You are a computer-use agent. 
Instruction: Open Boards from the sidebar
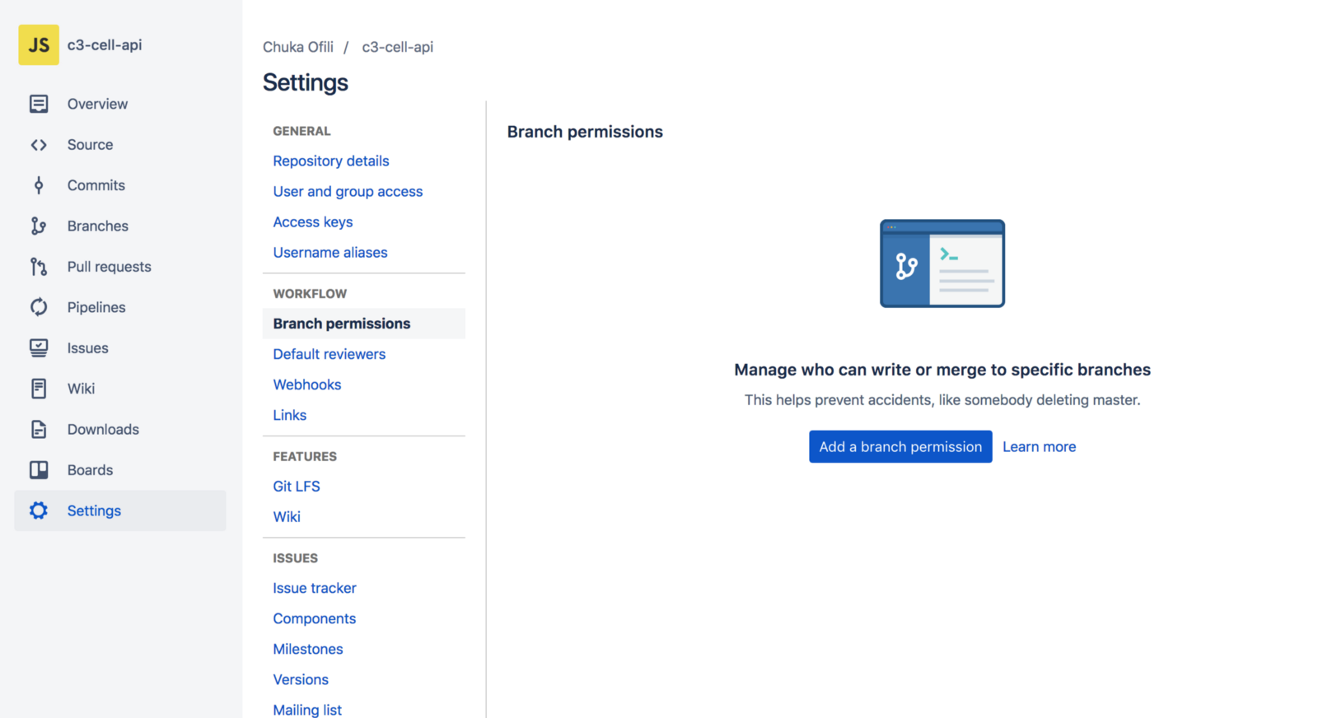pos(90,470)
